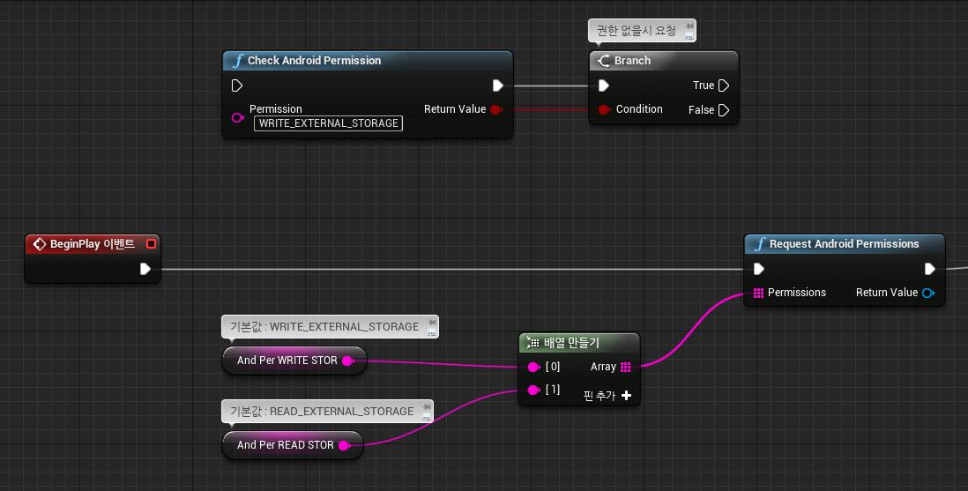The width and height of the screenshot is (968, 491).
Task: Toggle pin on the READ_EXTERNAL_STORAGE comment bubble
Action: click(427, 407)
